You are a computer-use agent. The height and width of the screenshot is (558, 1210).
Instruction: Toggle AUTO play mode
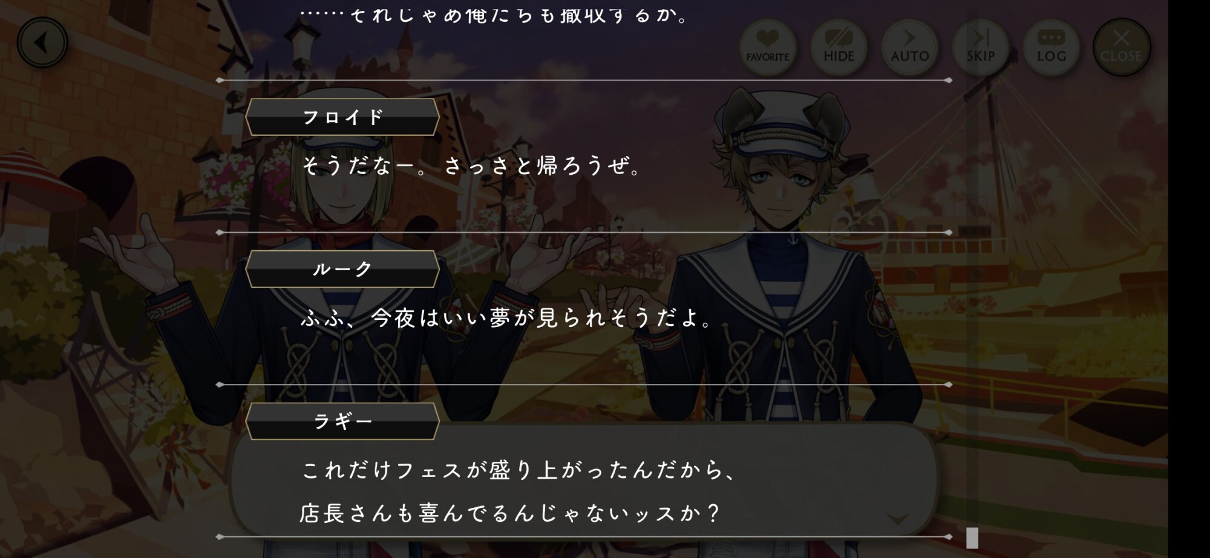click(909, 47)
